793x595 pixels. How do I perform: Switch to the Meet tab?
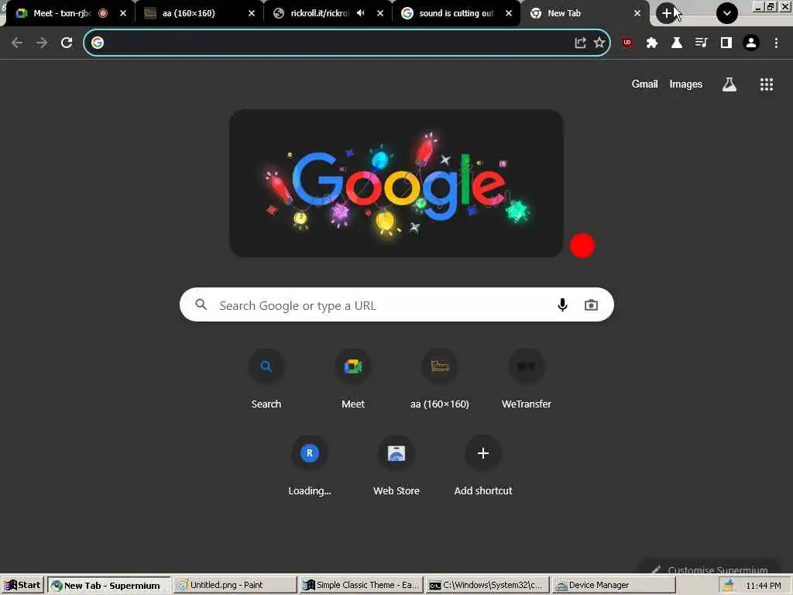(x=62, y=13)
